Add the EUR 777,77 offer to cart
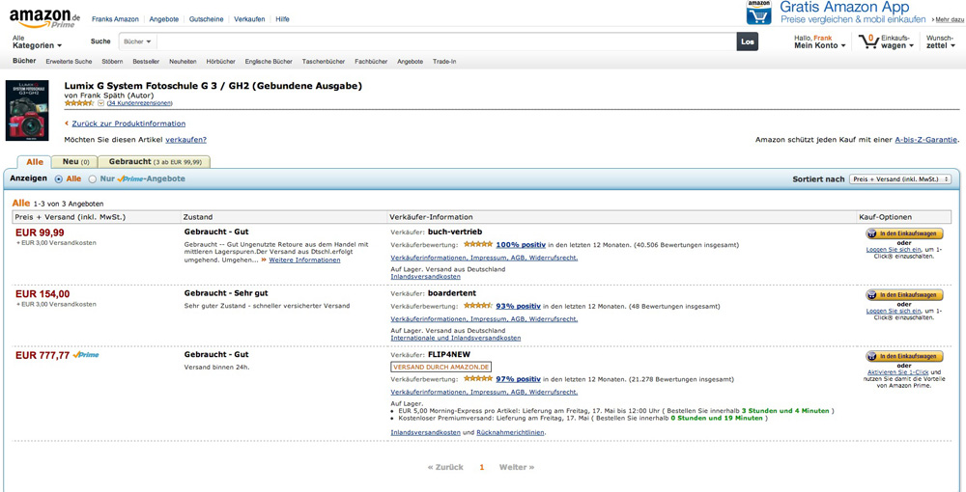This screenshot has width=966, height=492. [x=904, y=357]
